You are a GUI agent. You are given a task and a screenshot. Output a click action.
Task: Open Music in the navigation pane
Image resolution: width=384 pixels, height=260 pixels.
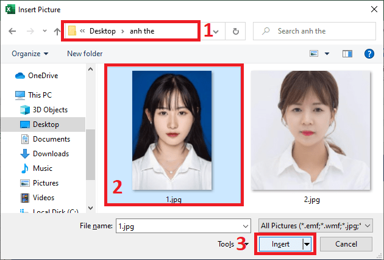pyautogui.click(x=43, y=168)
